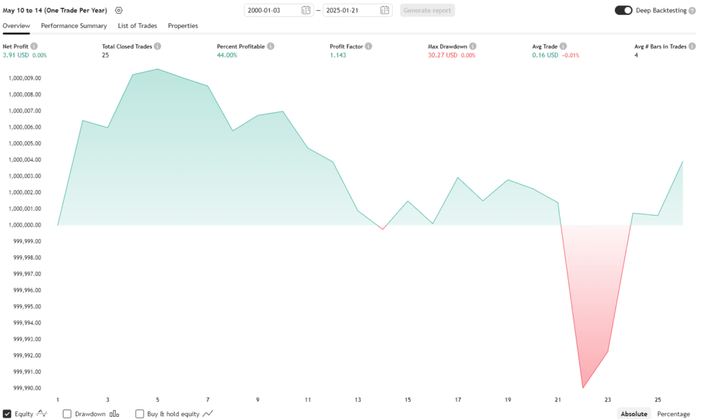The image size is (701, 419).
Task: Click Total Closed Trades info icon
Action: tap(157, 47)
